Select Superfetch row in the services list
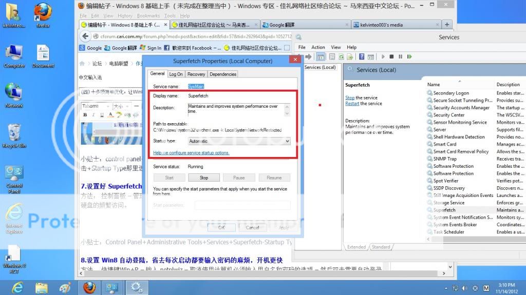The height and width of the screenshot is (295, 526). [x=444, y=210]
